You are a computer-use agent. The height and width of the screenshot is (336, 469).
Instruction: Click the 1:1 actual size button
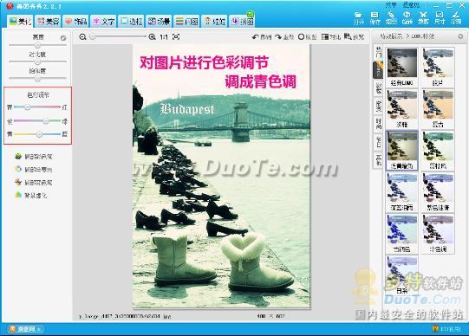[x=164, y=36]
